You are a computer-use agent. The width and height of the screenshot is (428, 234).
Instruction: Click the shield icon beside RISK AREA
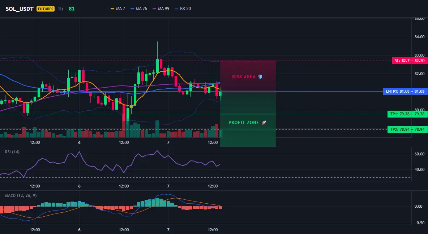pos(260,77)
